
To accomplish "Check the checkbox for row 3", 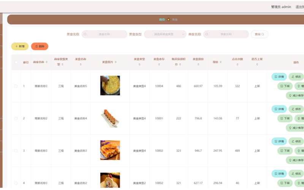I will pyautogui.click(x=16, y=150).
